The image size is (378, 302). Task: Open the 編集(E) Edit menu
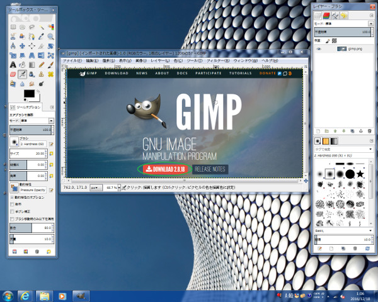coord(93,60)
